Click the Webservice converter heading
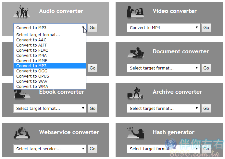 69,132
